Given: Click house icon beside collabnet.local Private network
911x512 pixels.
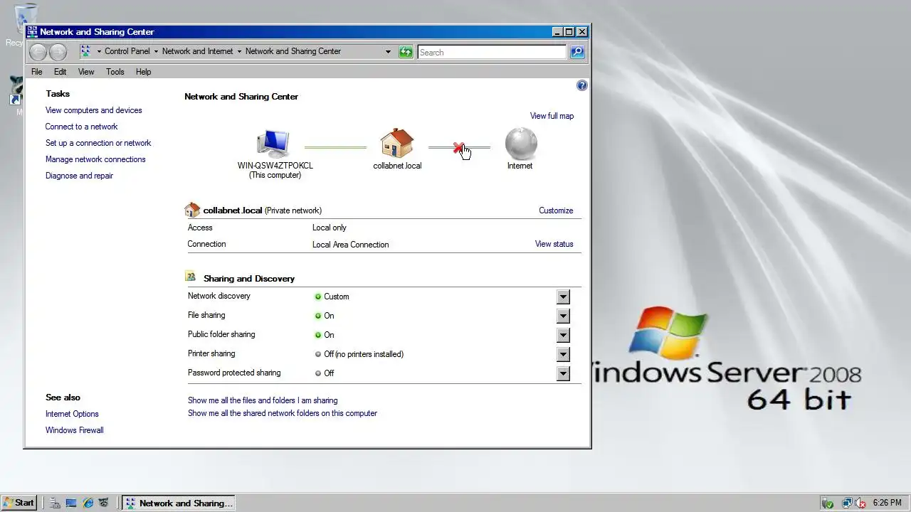Looking at the screenshot, I should coord(192,210).
